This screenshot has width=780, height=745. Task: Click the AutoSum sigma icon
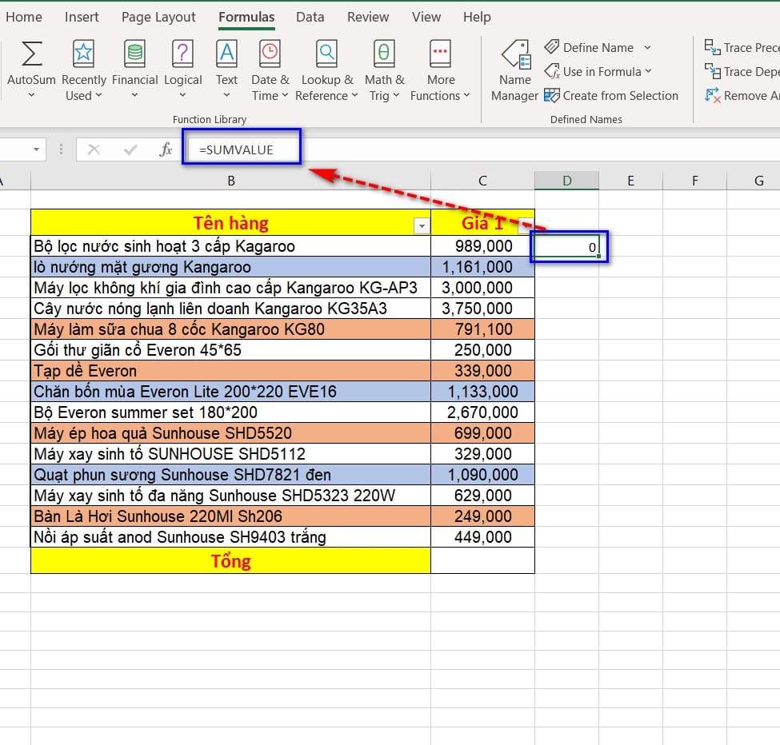31,54
